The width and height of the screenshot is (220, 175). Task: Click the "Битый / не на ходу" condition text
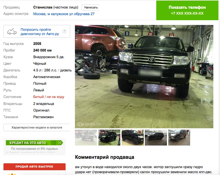click(x=49, y=97)
